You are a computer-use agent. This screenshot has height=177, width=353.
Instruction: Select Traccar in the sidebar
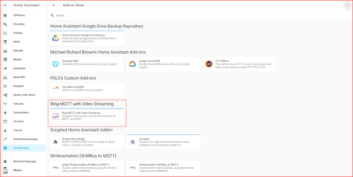click(x=24, y=130)
